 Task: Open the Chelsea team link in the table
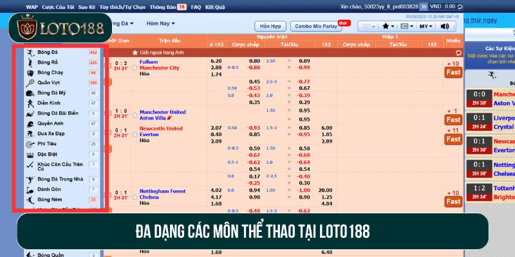tap(149, 197)
